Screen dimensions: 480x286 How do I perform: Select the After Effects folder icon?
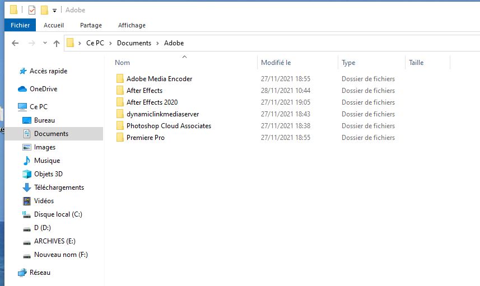coord(120,91)
